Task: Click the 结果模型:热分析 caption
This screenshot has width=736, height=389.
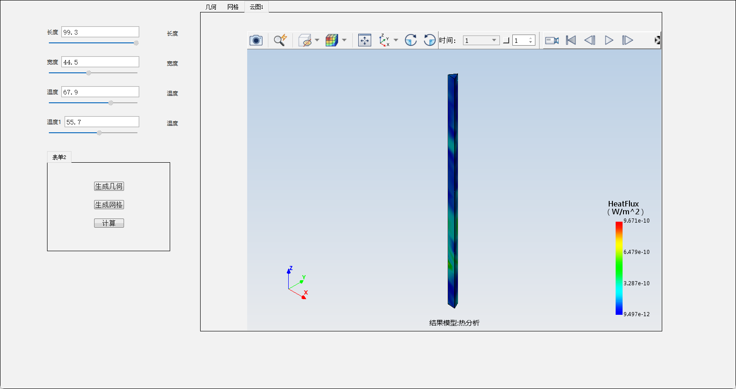Action: 454,323
